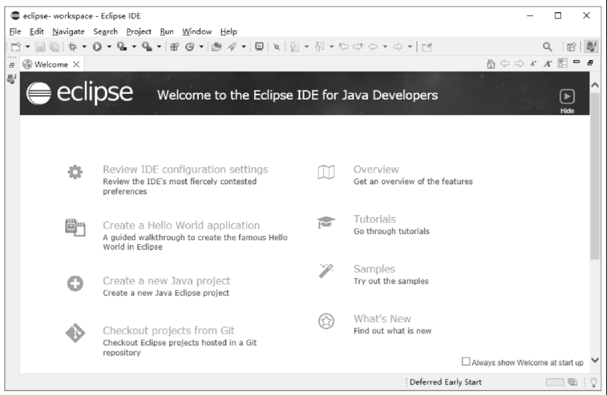607x395 pixels.
Task: Open the Overview link
Action: tap(376, 169)
